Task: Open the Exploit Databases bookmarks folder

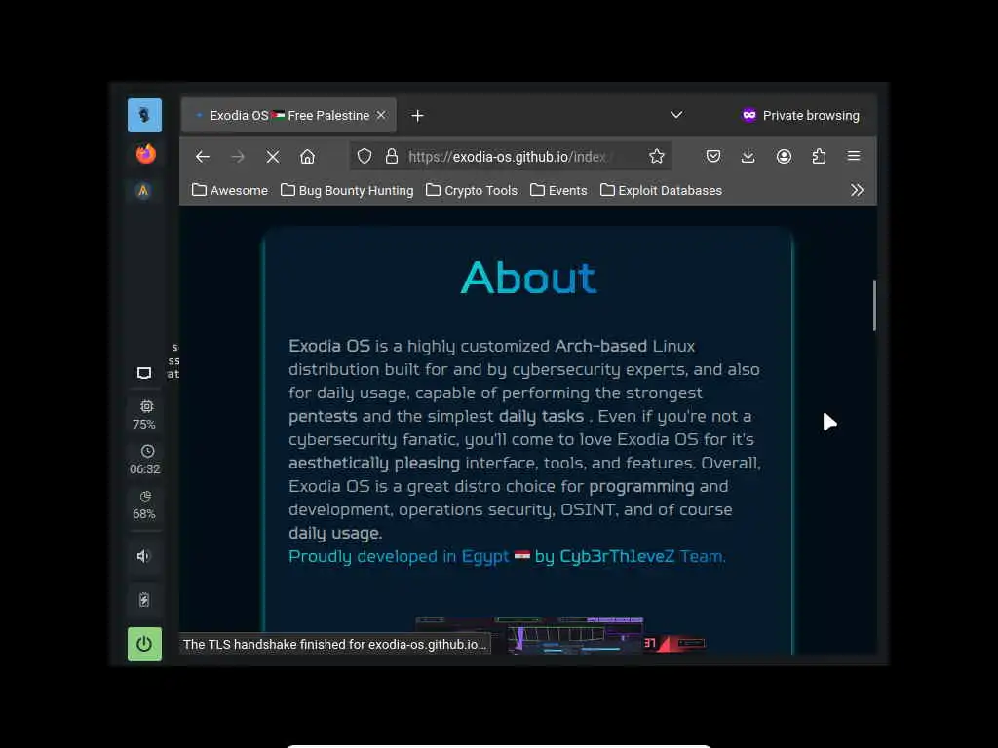Action: 662,190
